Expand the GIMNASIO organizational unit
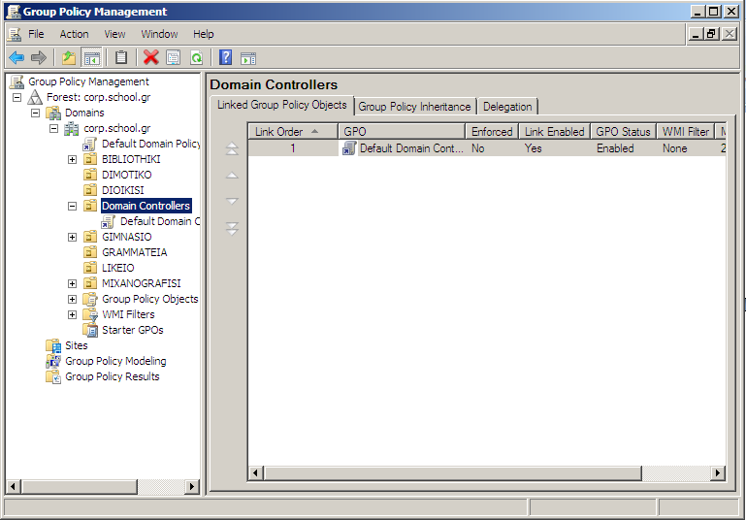The image size is (746, 520). point(73,238)
